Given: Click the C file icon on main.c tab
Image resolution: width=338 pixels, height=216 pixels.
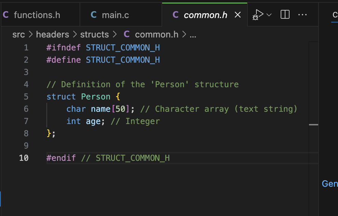Looking at the screenshot, I should tap(94, 15).
